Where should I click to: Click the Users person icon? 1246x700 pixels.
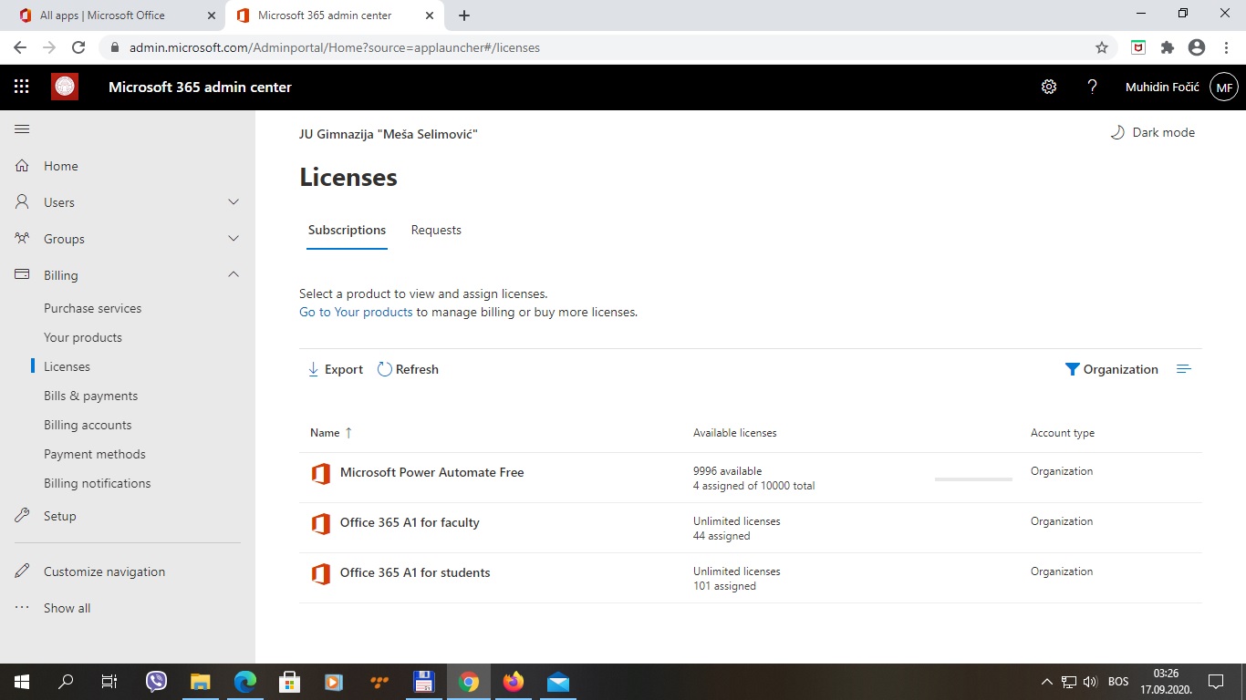click(23, 202)
